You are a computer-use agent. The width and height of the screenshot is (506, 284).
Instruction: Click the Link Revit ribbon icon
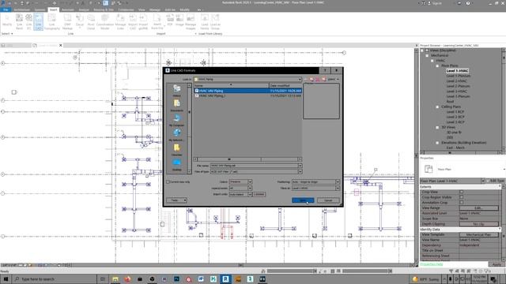[19, 21]
